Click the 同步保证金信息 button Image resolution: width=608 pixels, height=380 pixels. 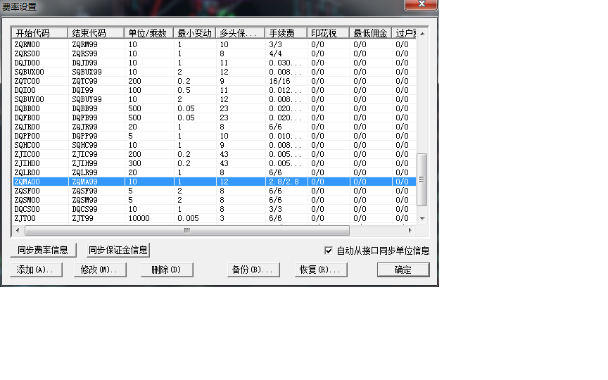(118, 250)
